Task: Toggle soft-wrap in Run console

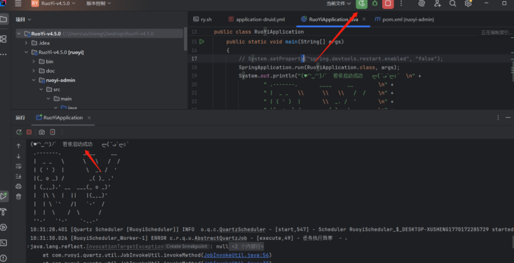Action: (19, 166)
